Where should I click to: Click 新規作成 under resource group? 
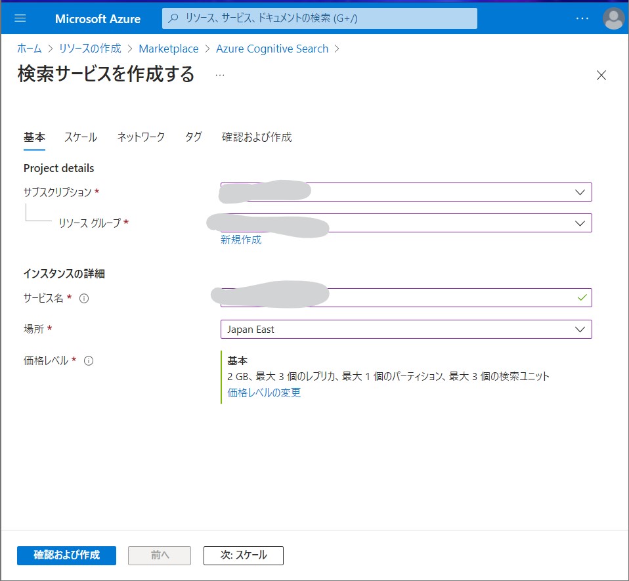click(x=241, y=240)
